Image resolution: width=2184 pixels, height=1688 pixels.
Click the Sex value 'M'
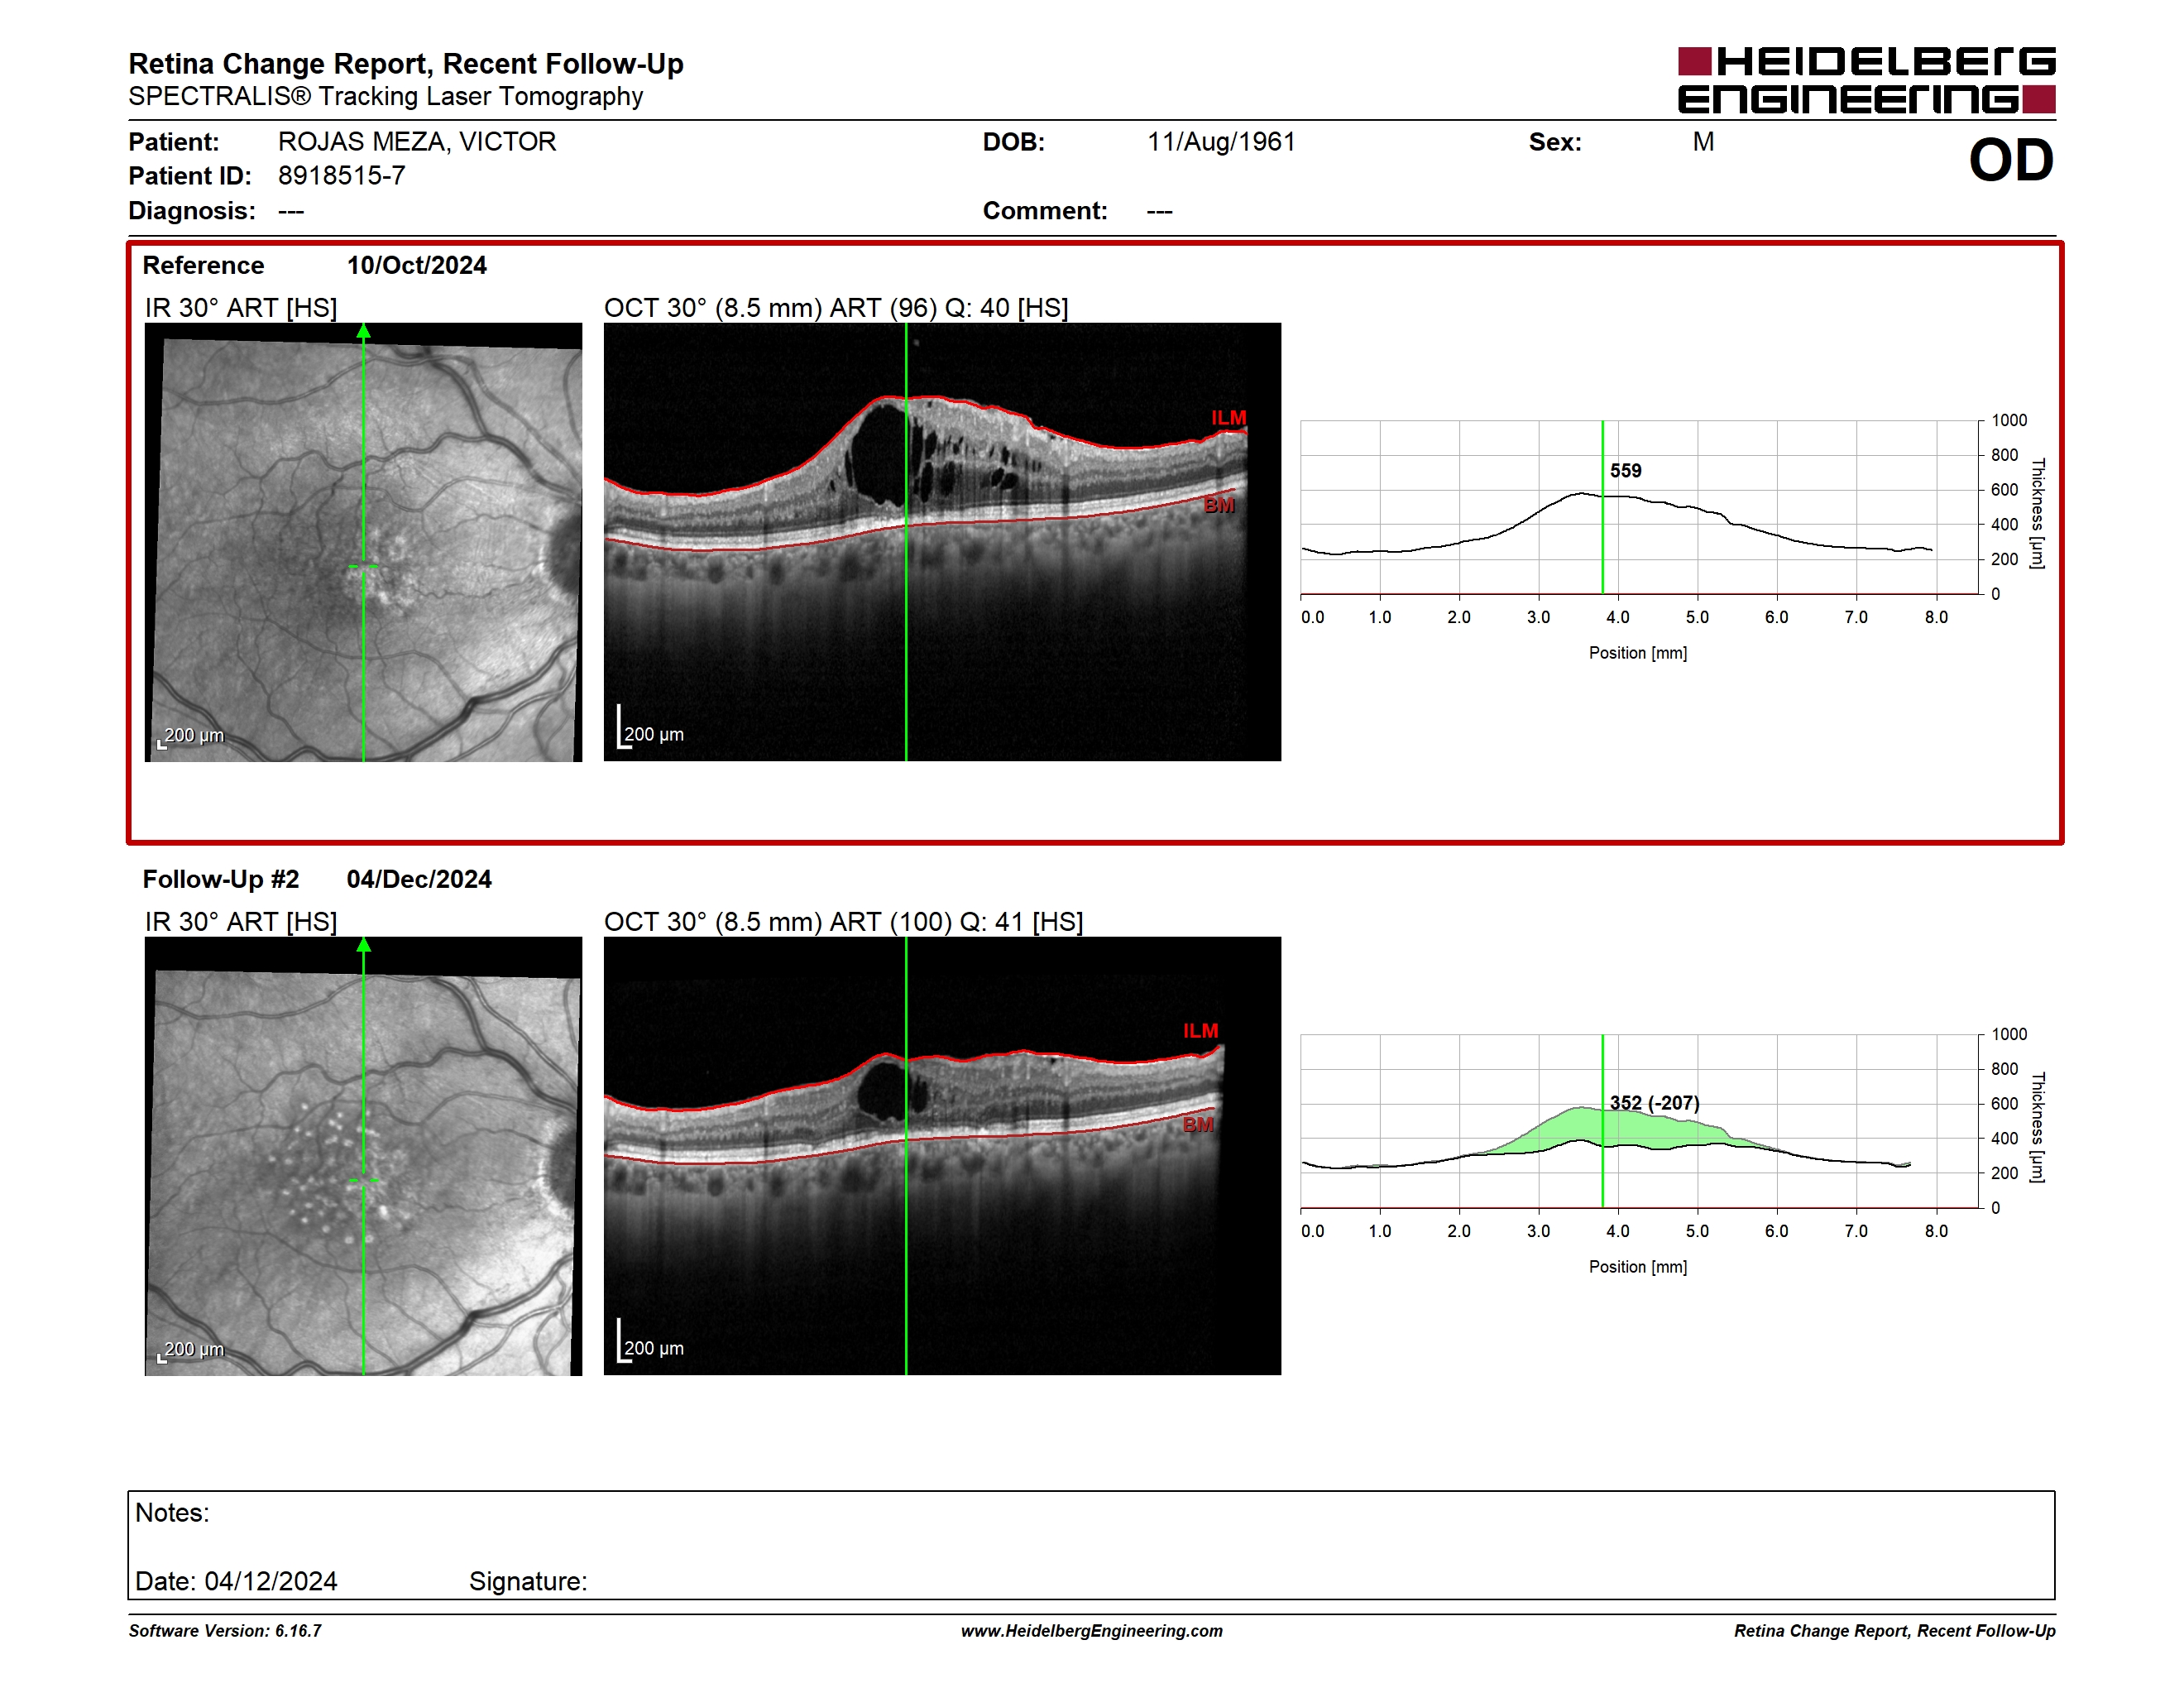coord(1703,142)
